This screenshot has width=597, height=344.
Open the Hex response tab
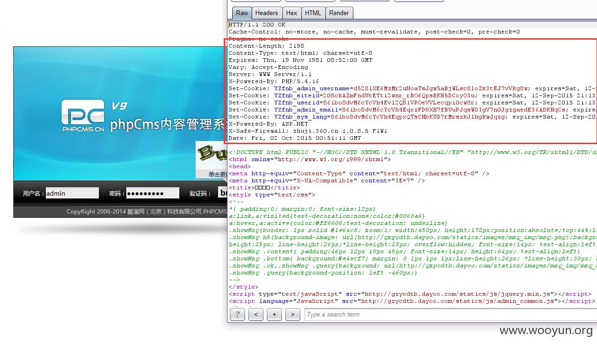point(292,13)
